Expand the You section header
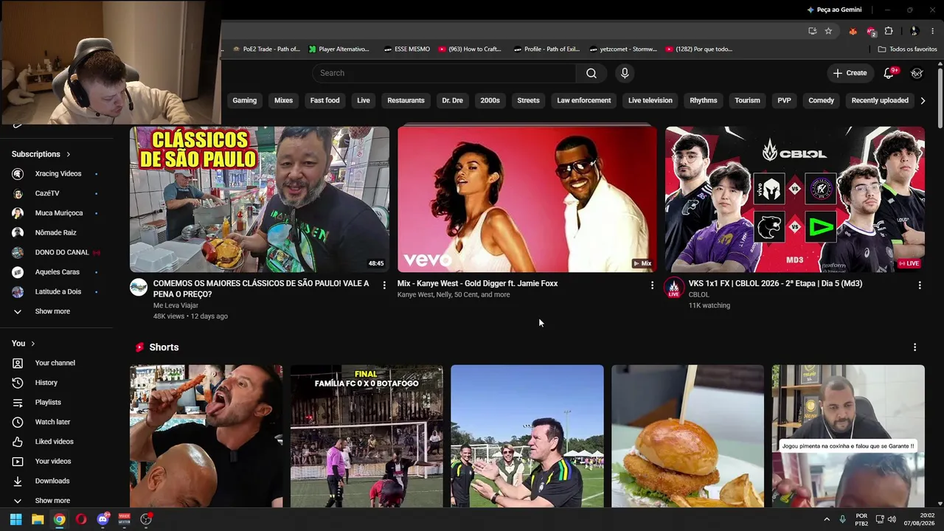The image size is (944, 531). point(24,344)
